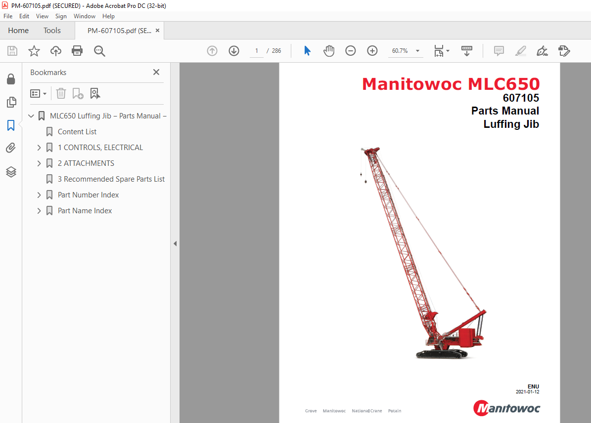Open the File menu
The height and width of the screenshot is (423, 591).
pos(8,16)
